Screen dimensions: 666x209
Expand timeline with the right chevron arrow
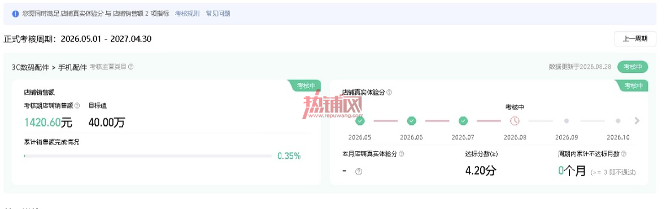point(637,121)
